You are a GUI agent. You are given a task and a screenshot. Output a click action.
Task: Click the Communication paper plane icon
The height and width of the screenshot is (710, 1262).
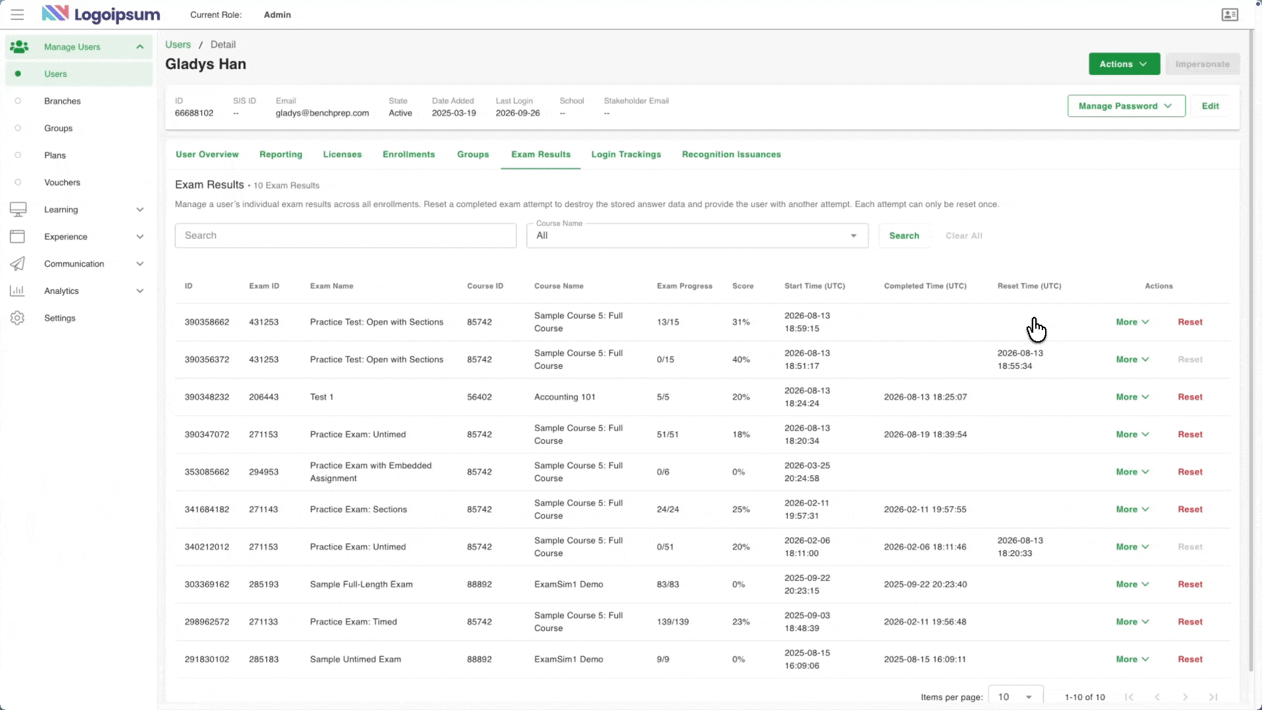click(18, 264)
